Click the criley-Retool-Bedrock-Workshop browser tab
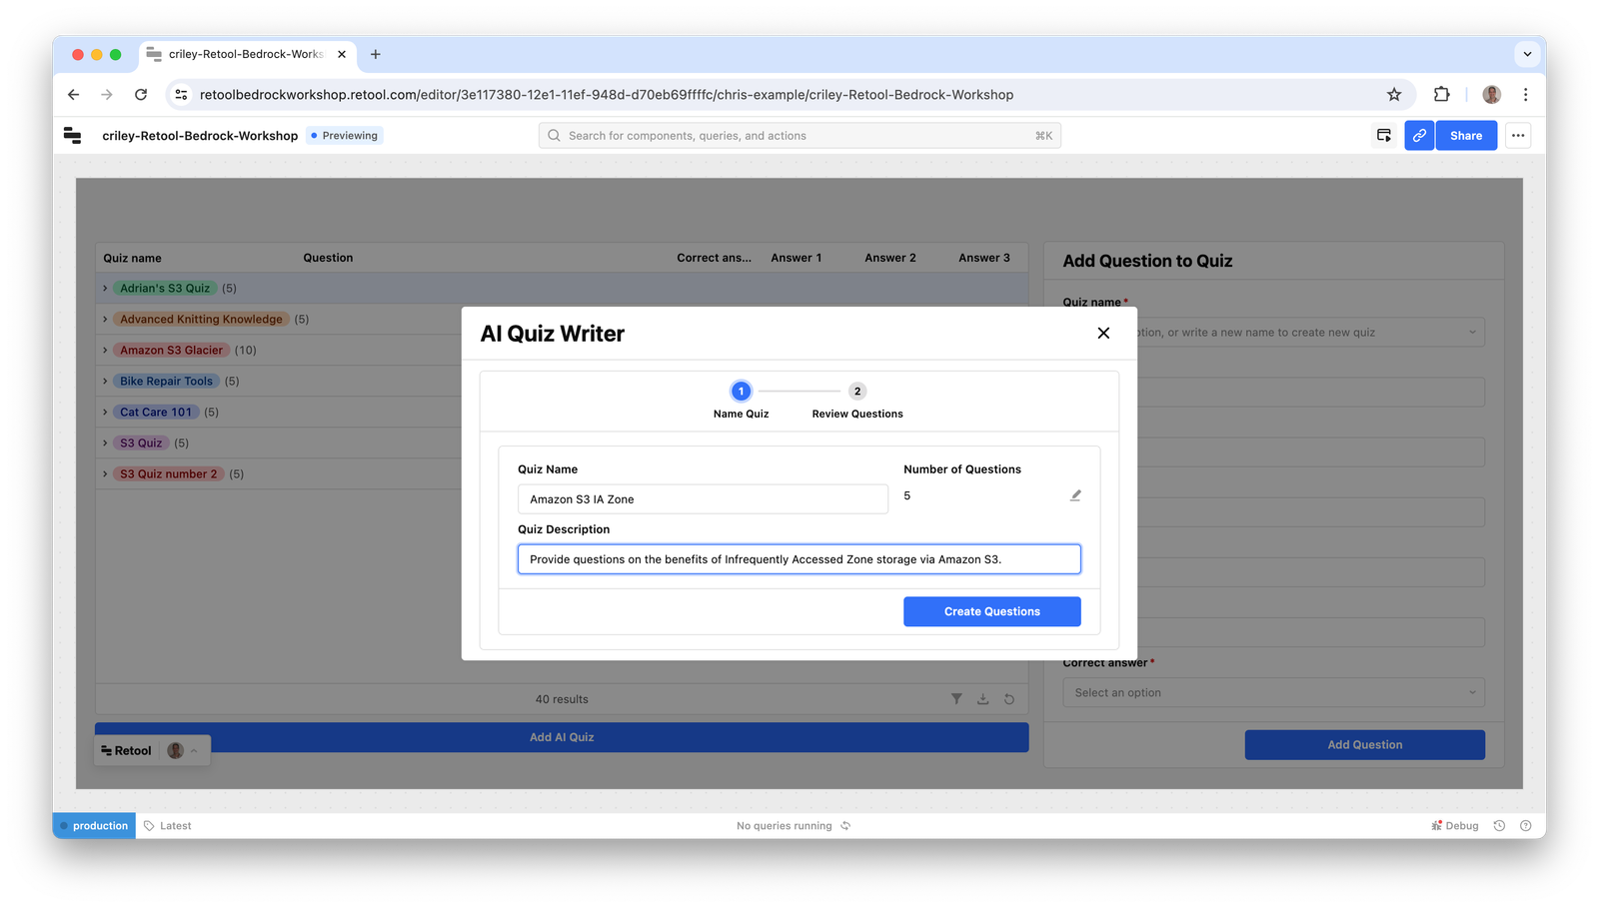Image resolution: width=1599 pixels, height=908 pixels. point(245,55)
